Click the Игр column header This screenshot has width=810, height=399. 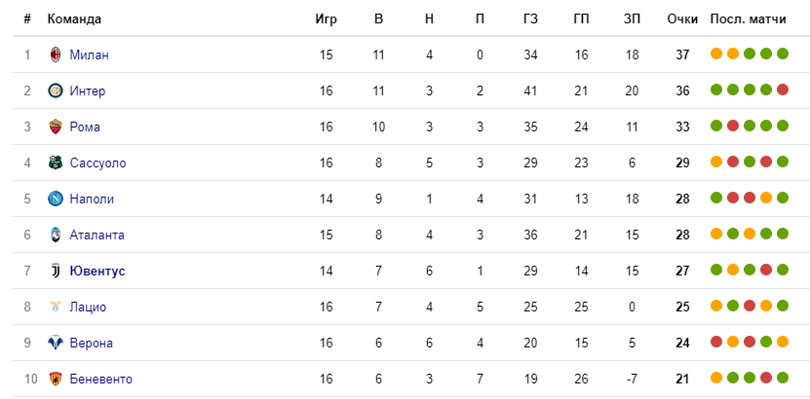326,19
